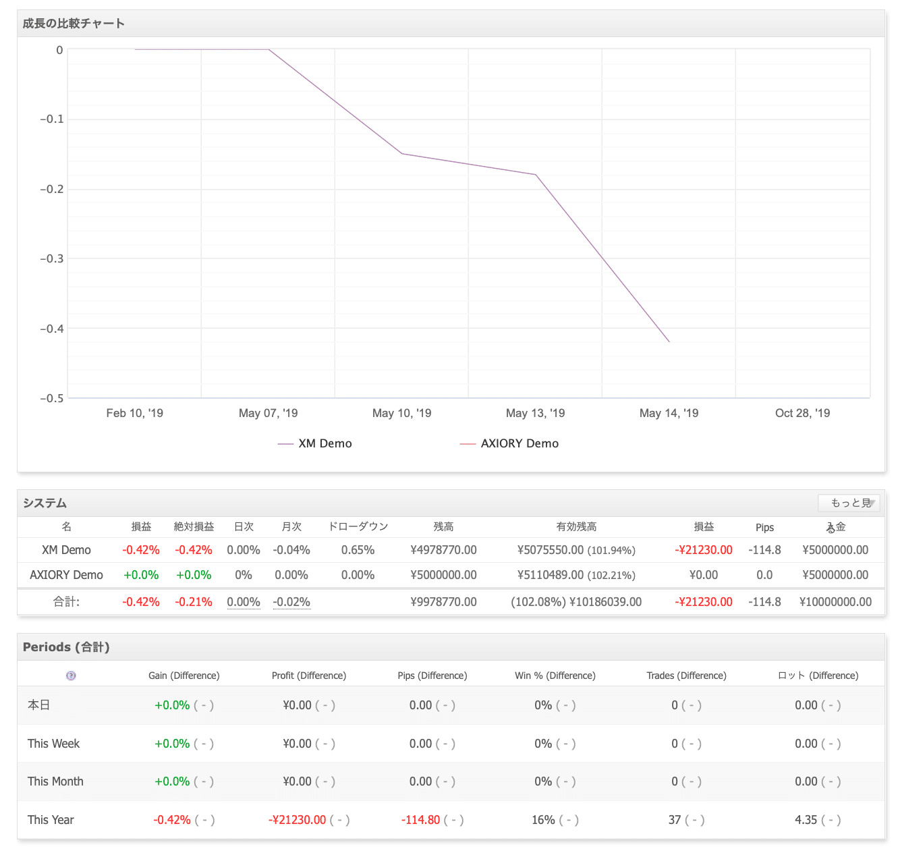Click the dropdown arrow on もっと見る
This screenshot has height=853, width=898.
[872, 503]
